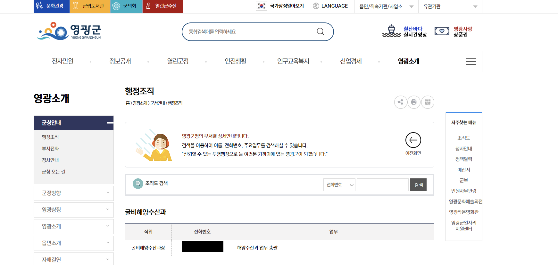
Task: Open 청사안내 in frequent menu
Action: click(x=464, y=149)
